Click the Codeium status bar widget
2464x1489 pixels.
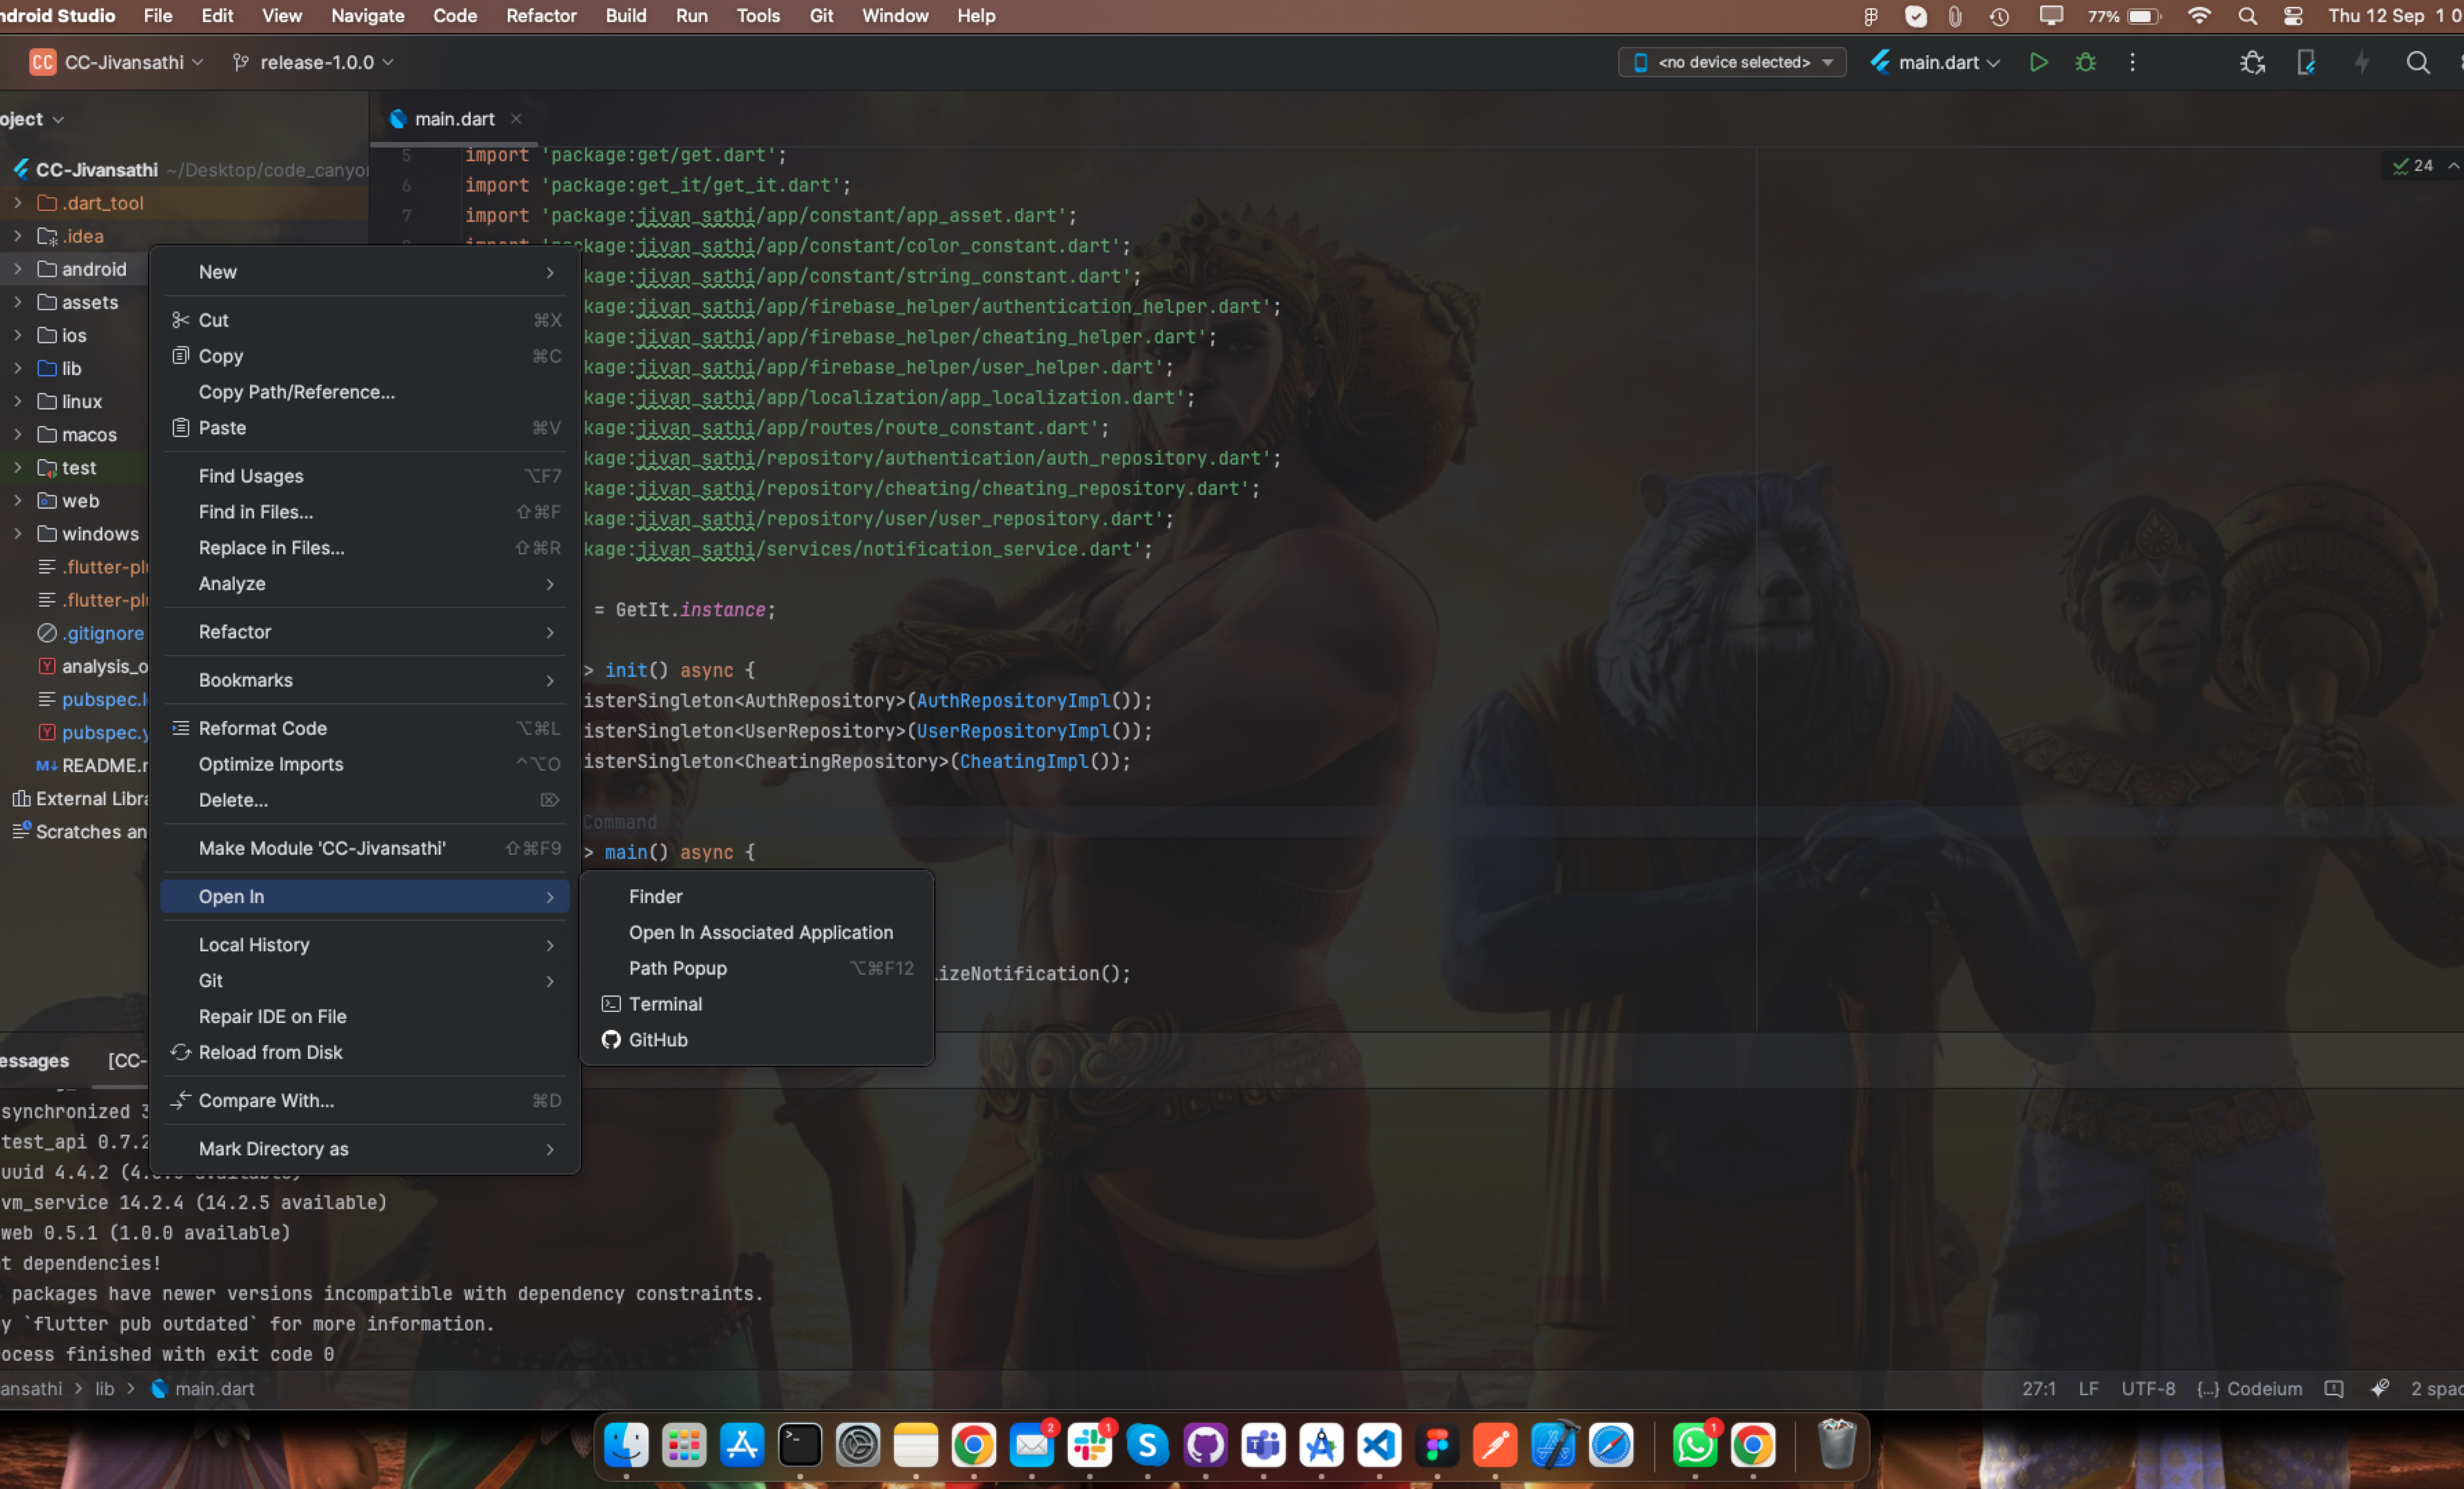[2250, 1388]
